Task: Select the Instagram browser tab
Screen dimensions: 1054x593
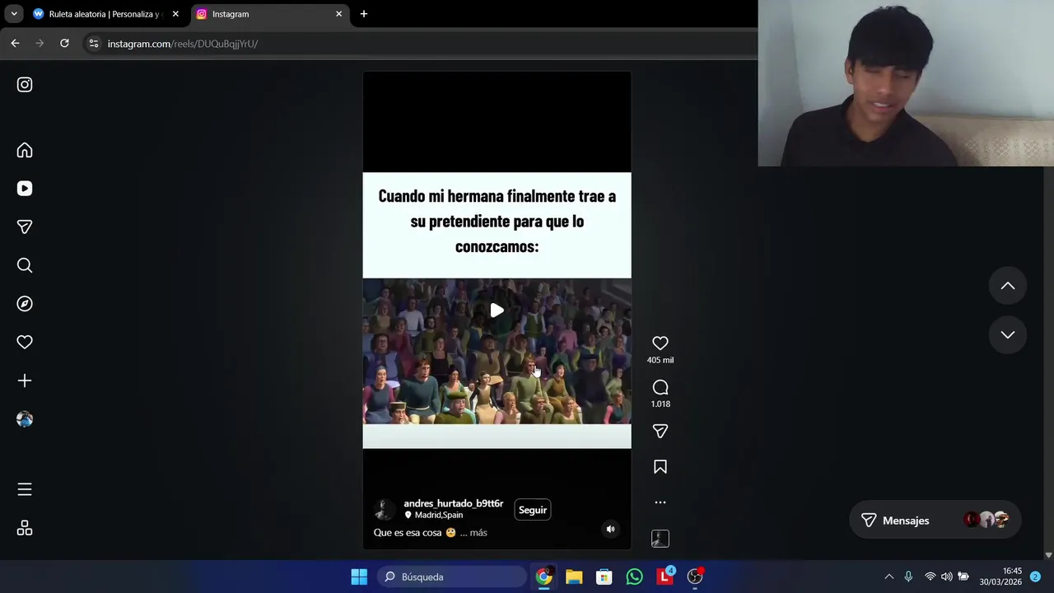Action: [x=270, y=14]
